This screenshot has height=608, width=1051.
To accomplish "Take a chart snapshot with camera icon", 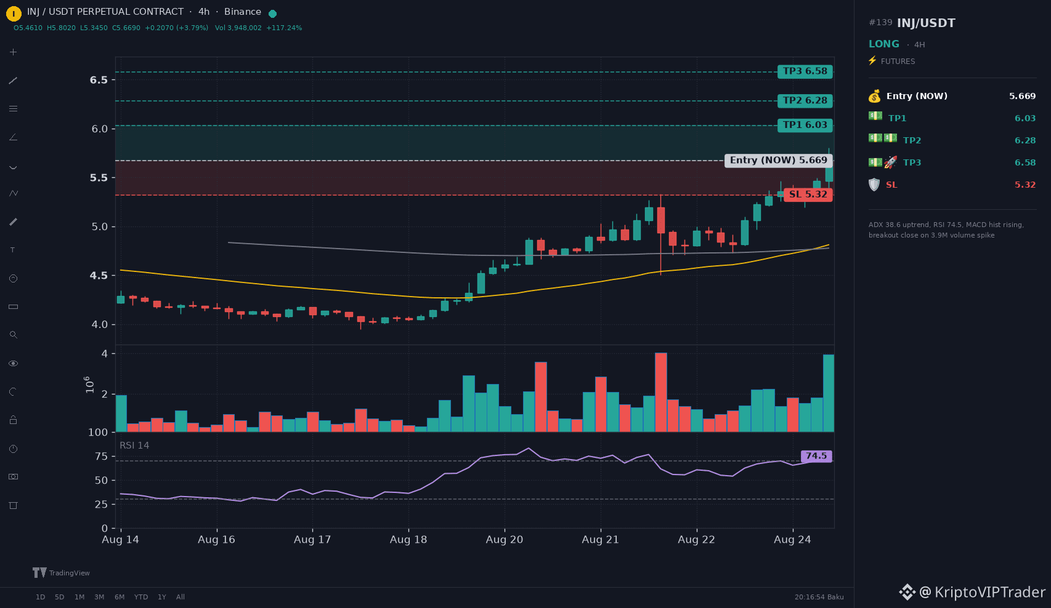I will [13, 477].
